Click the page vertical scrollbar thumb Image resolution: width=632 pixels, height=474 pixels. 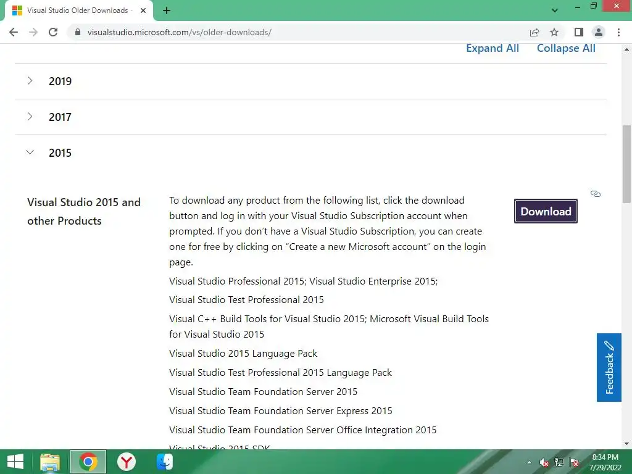coord(626,164)
